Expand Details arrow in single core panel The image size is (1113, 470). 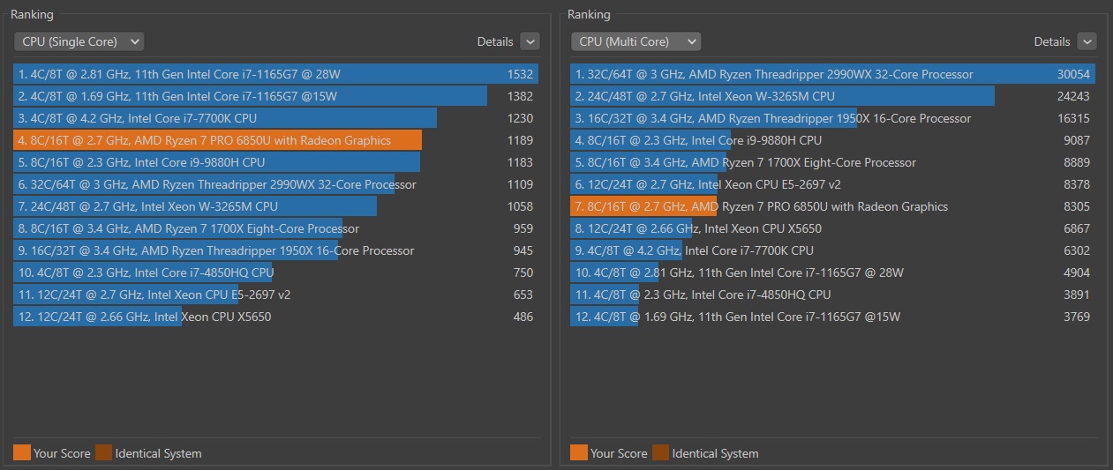530,41
